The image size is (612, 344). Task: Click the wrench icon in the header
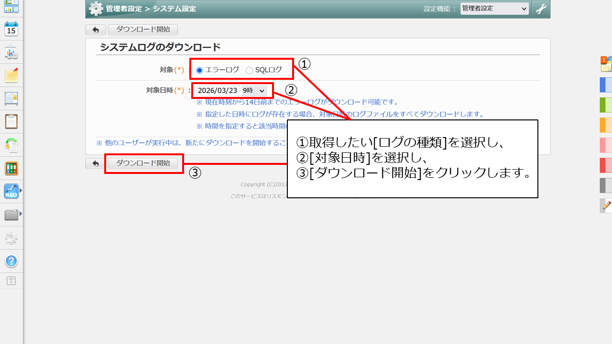pos(541,9)
